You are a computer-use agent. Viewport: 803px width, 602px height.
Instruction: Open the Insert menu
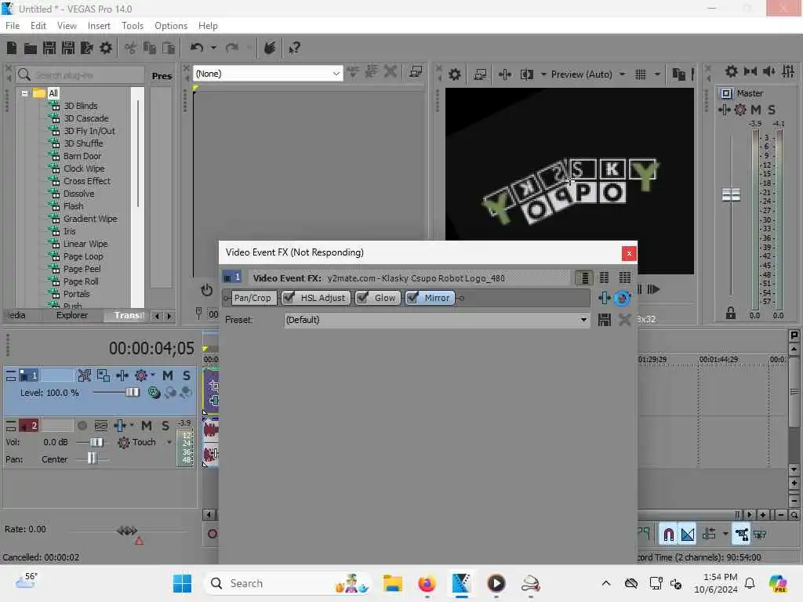click(x=99, y=26)
